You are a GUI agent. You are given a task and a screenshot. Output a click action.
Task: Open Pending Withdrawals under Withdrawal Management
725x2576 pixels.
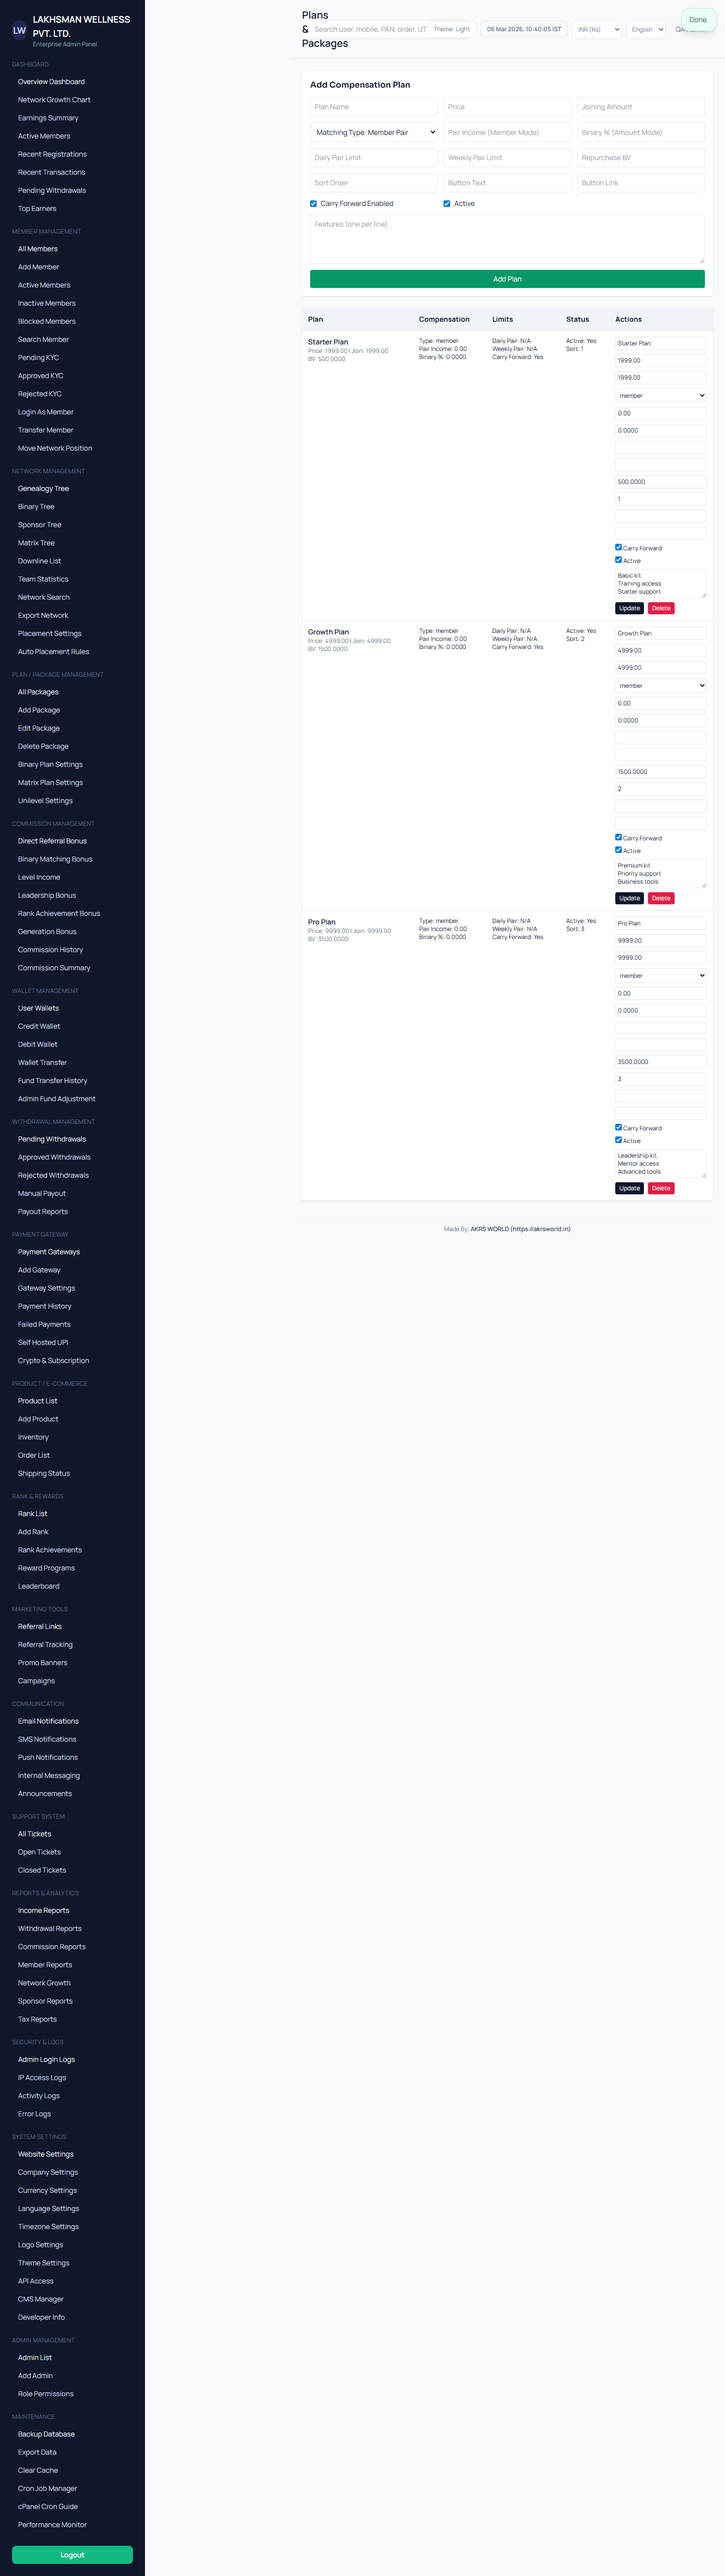tap(52, 1139)
